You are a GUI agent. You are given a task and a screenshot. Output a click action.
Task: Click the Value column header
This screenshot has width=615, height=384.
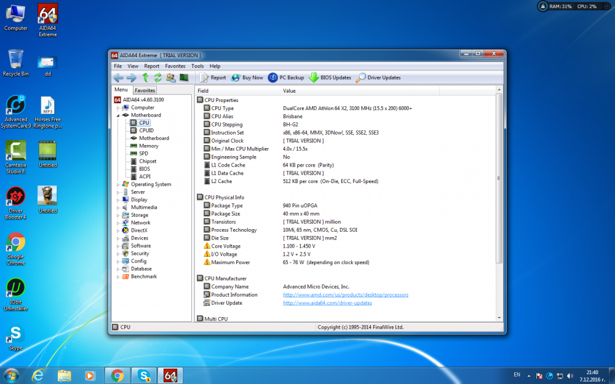360,91
